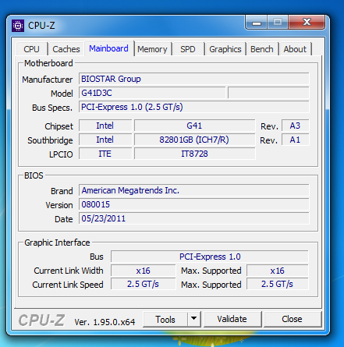Close CPU-Z with the red X

click(x=307, y=23)
